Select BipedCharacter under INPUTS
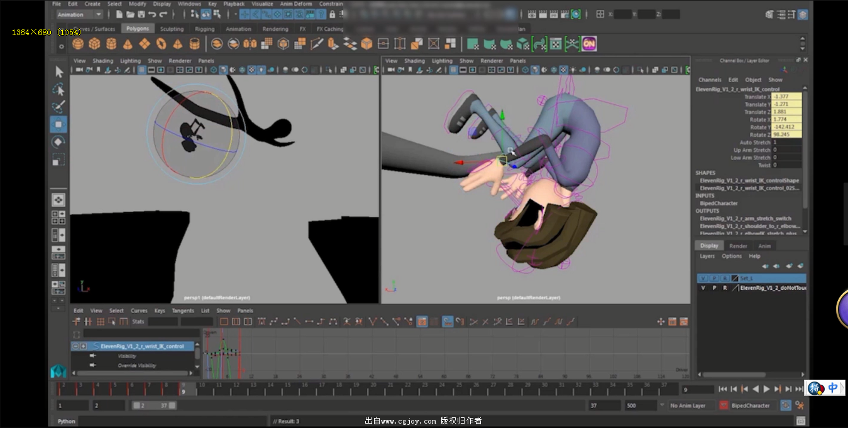Viewport: 848px width, 428px height. pyautogui.click(x=719, y=203)
